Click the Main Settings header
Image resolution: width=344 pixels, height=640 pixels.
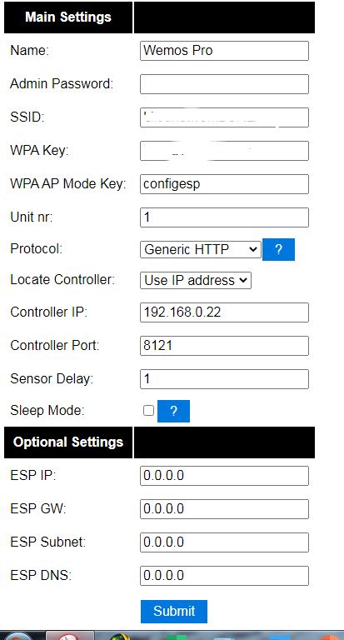68,17
